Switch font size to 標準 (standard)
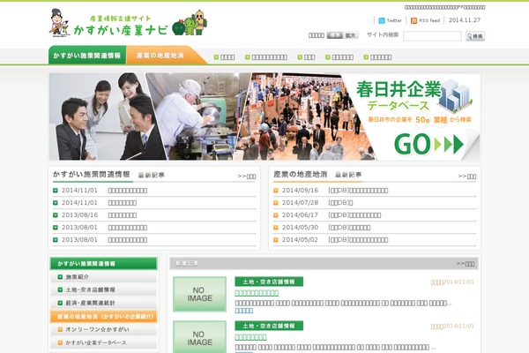The height and width of the screenshot is (353, 529). [335, 35]
